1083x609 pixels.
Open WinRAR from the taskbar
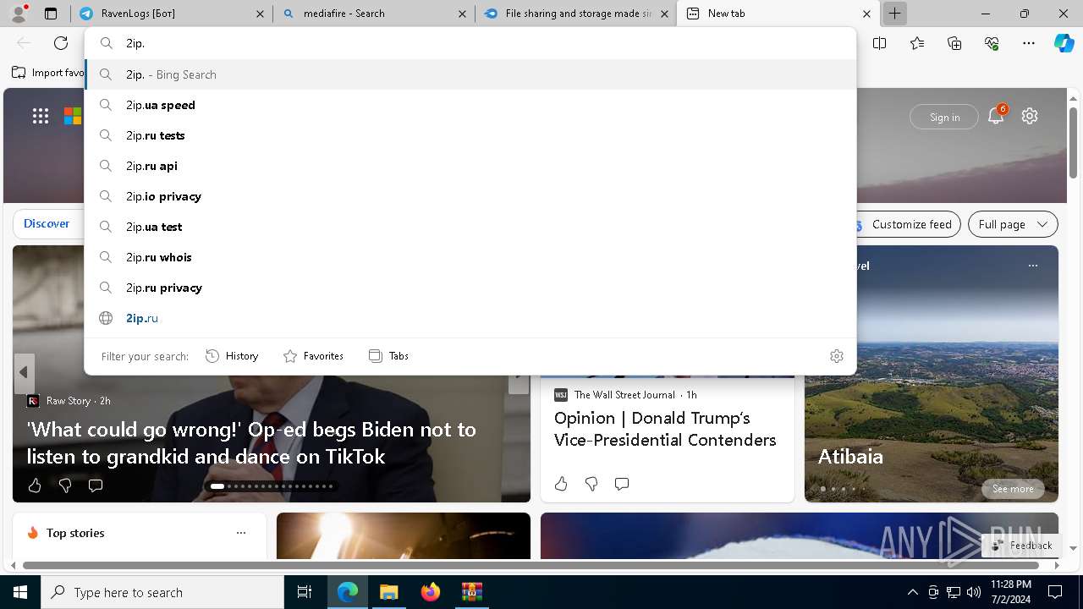(x=471, y=592)
